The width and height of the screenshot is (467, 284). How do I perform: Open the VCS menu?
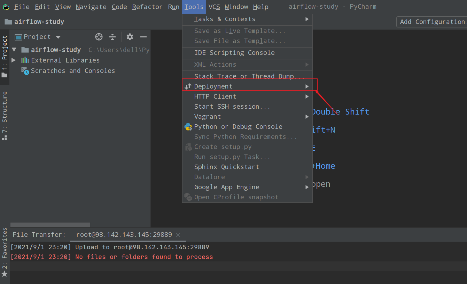(214, 7)
